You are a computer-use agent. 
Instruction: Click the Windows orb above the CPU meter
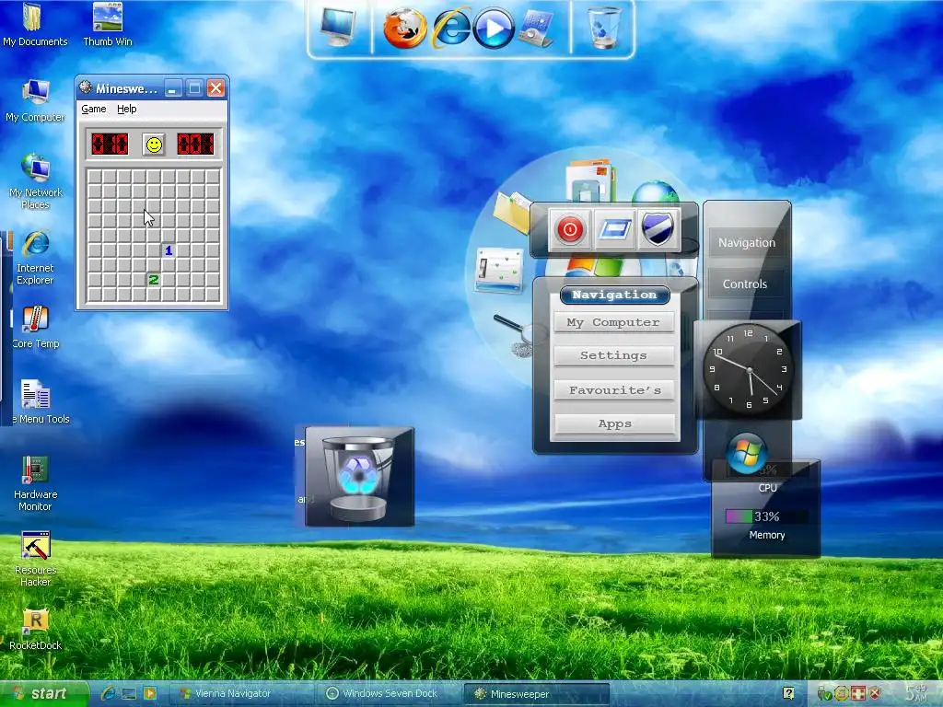tap(746, 453)
